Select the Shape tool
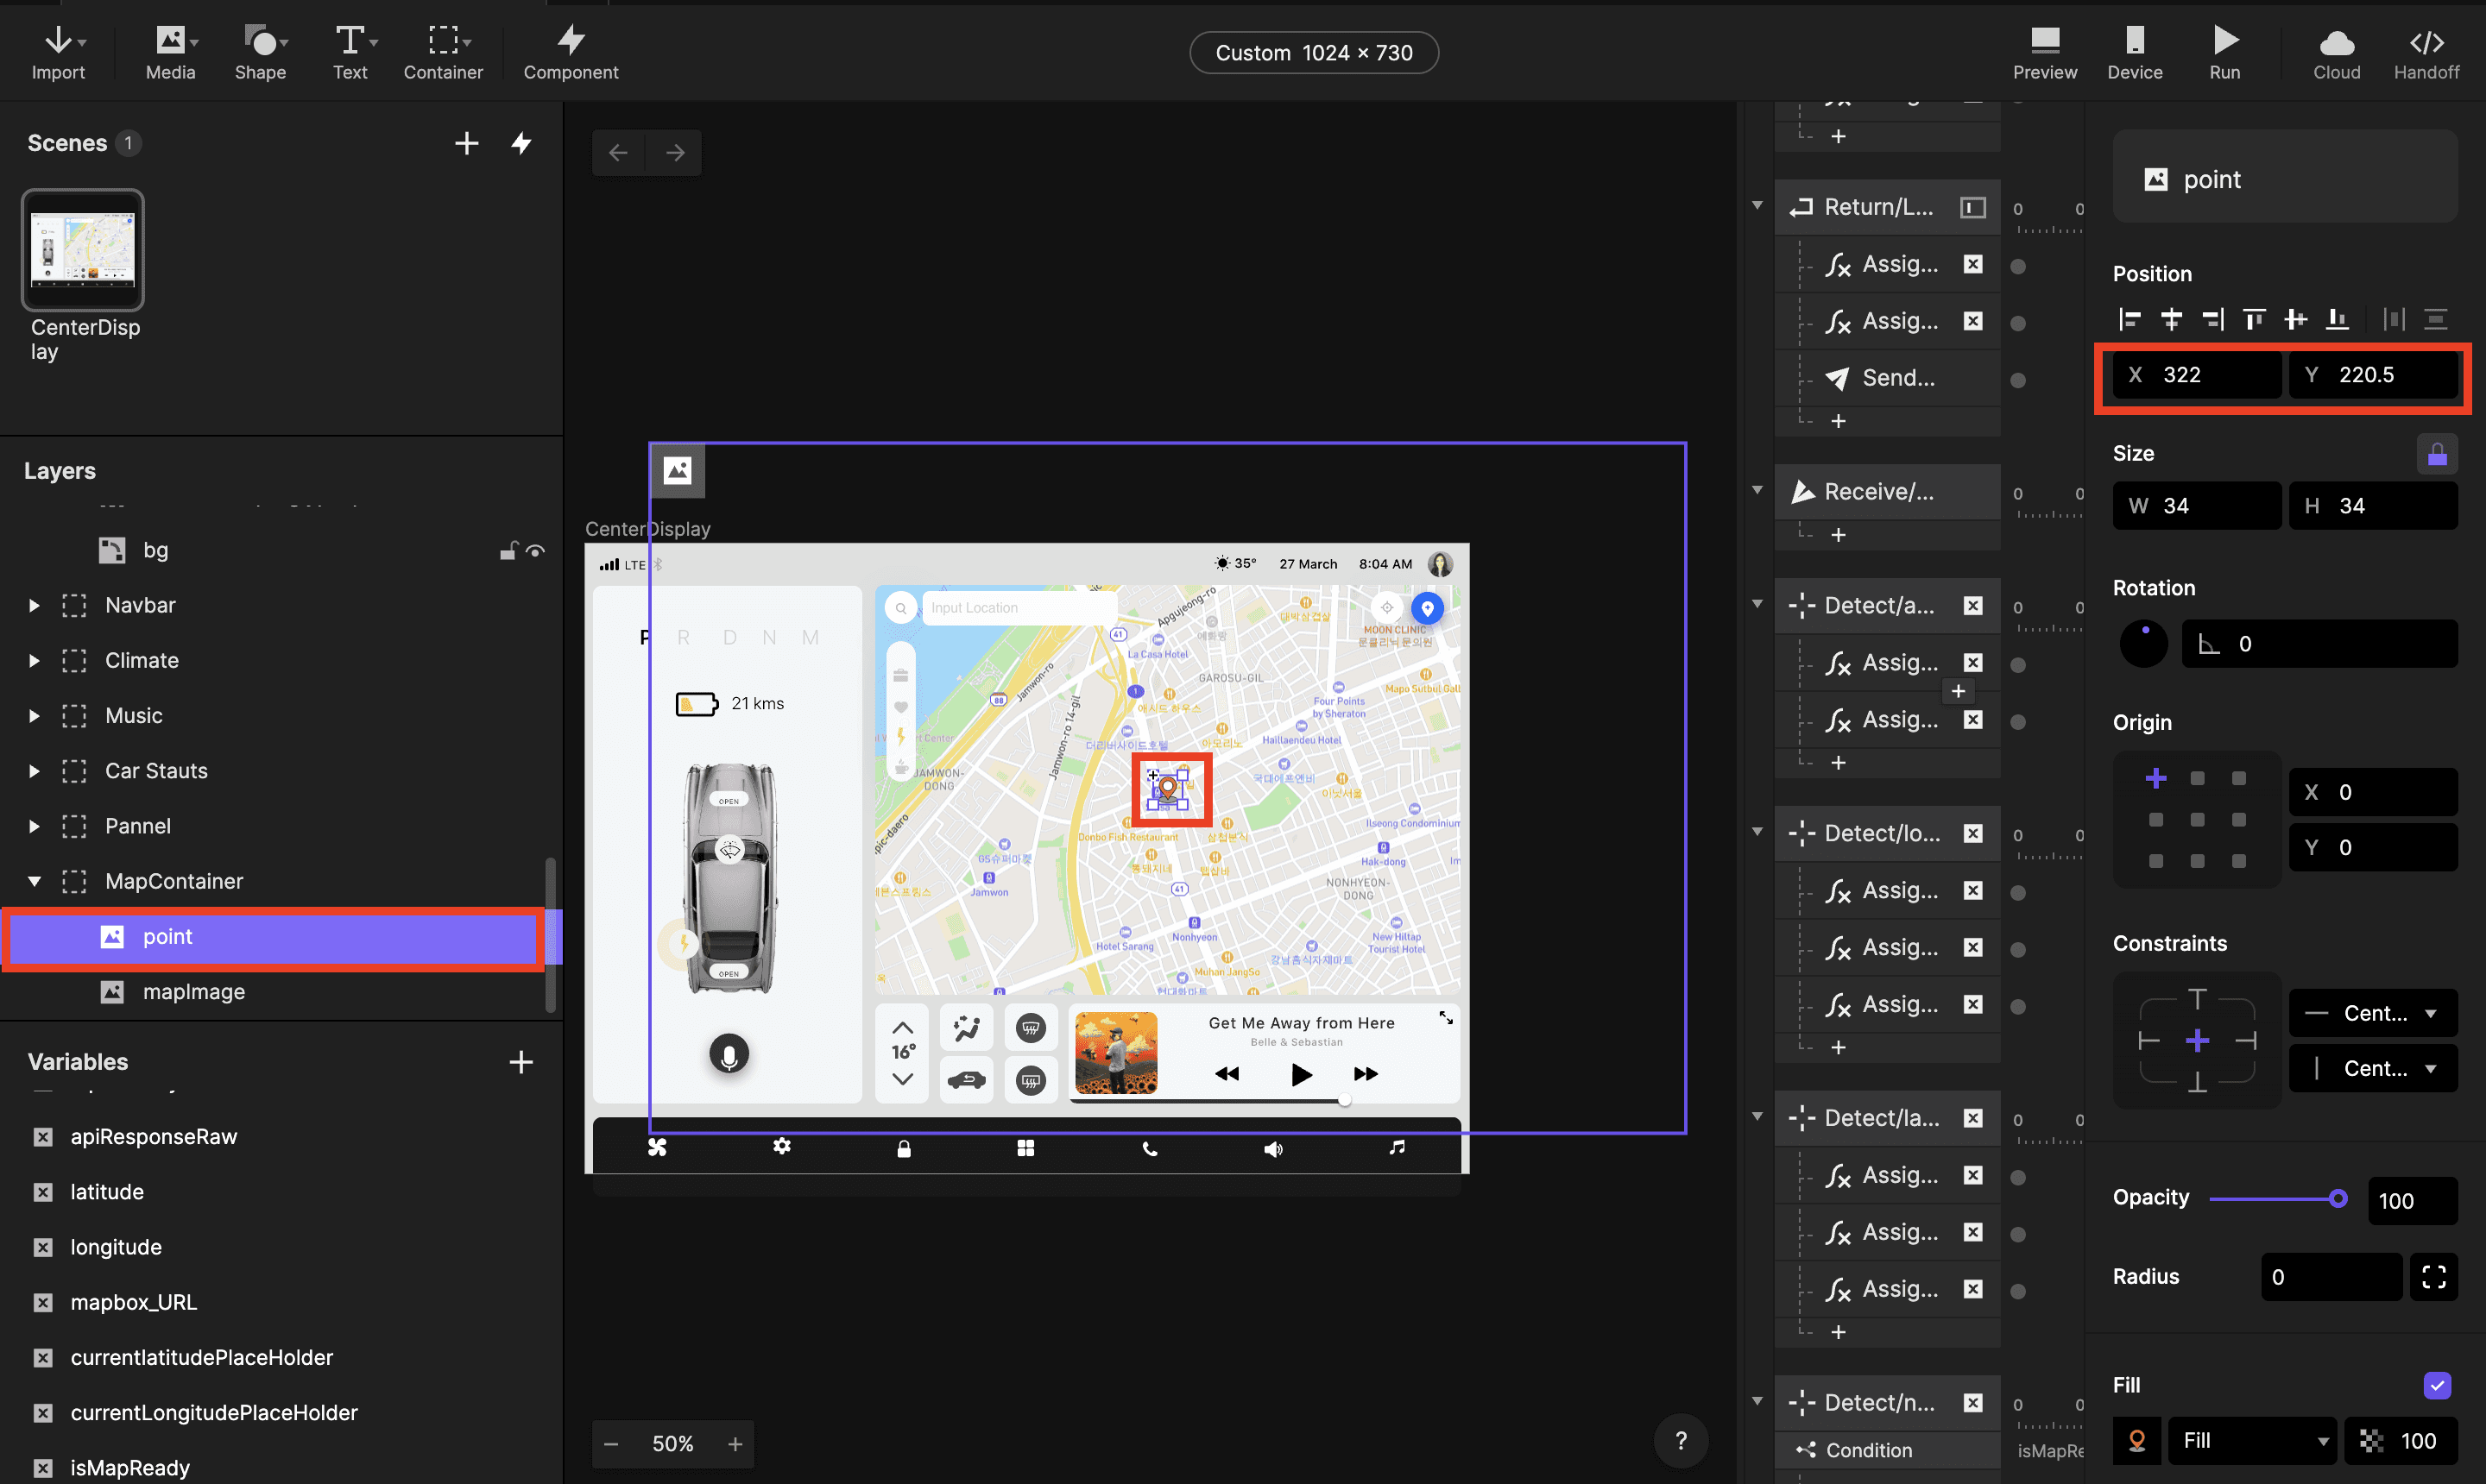Screen dimensions: 2486x1484 click(261, 53)
